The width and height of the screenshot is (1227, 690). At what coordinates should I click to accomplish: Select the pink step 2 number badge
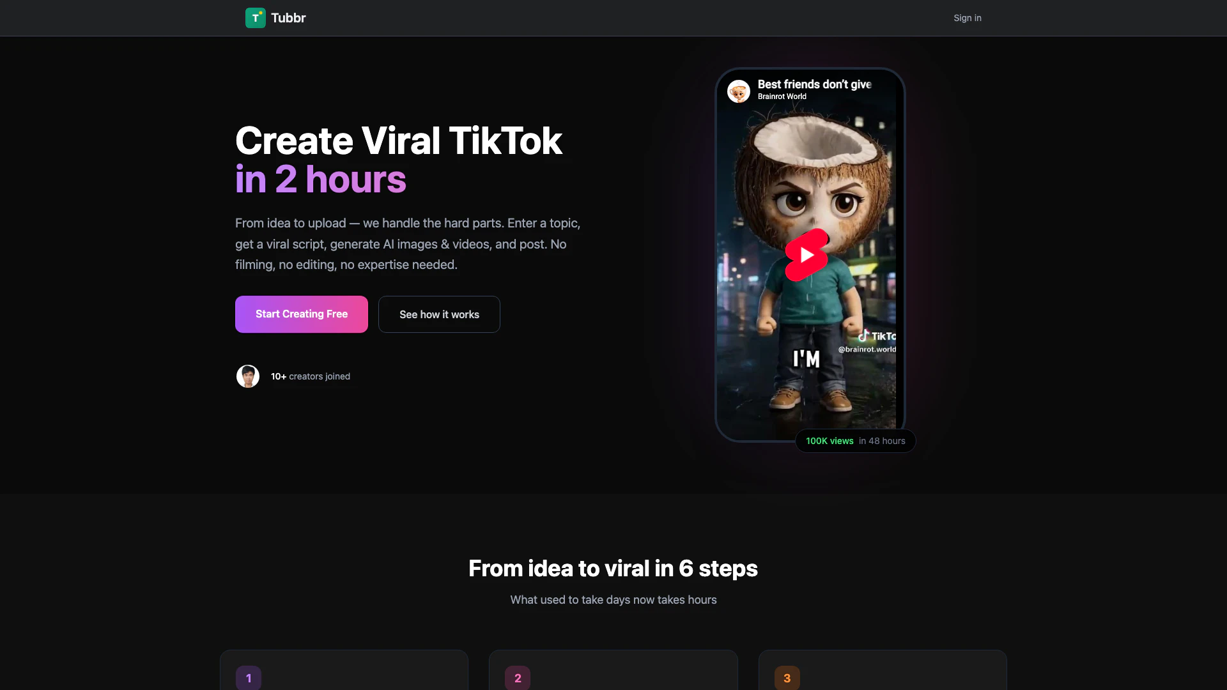pos(518,678)
